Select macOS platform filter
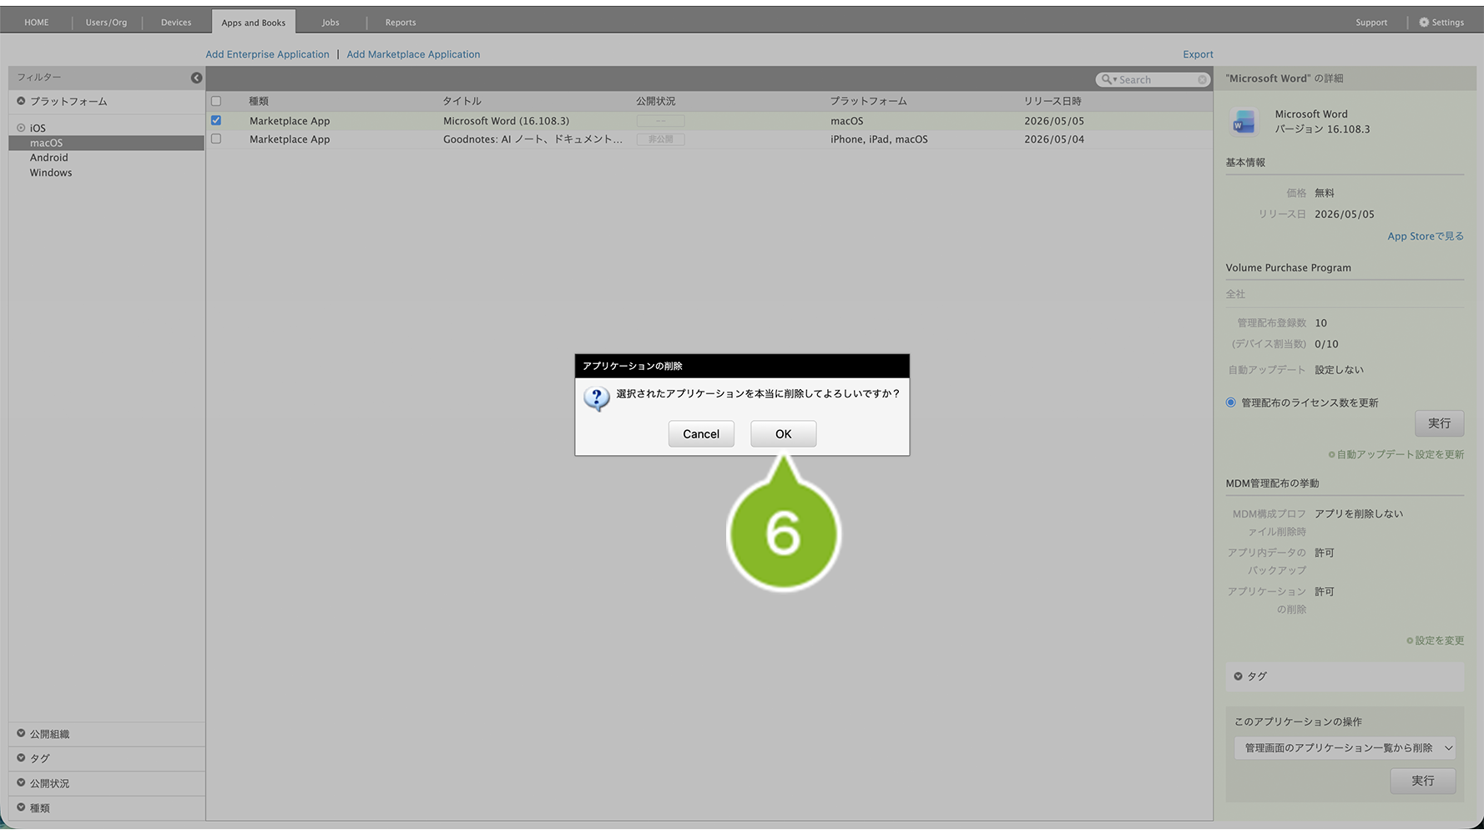The image size is (1484, 835). (x=106, y=143)
